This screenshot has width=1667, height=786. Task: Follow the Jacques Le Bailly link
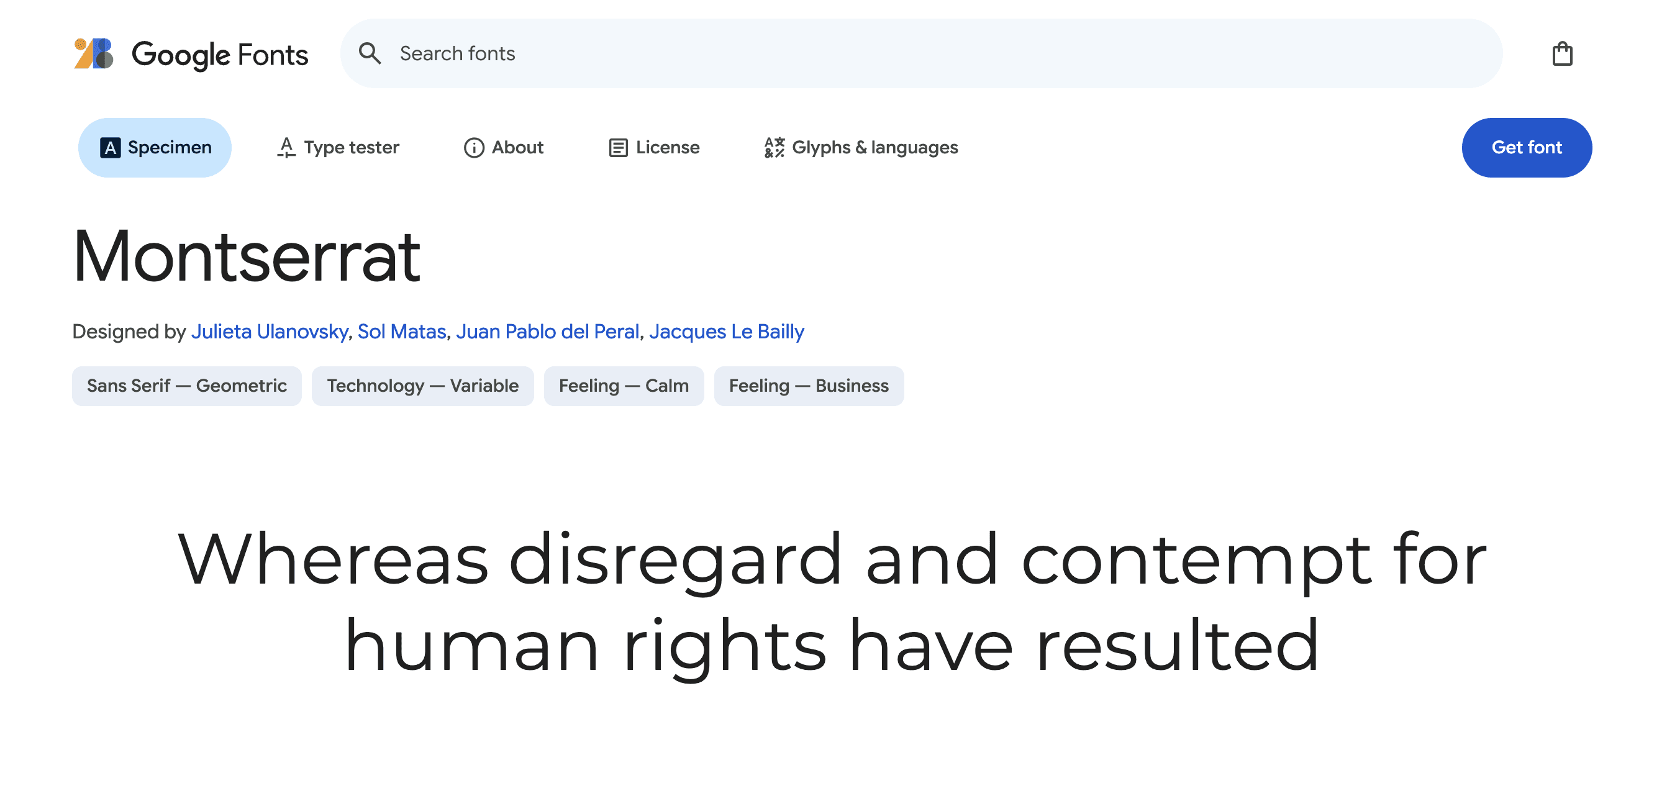click(726, 331)
